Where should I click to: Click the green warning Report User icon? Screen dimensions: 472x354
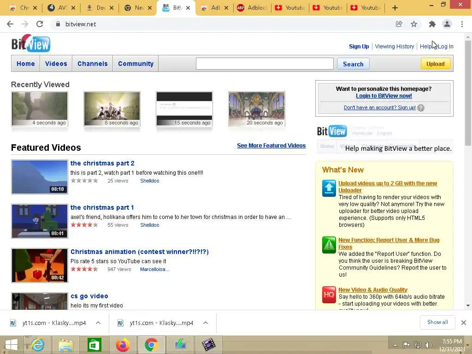[329, 245]
